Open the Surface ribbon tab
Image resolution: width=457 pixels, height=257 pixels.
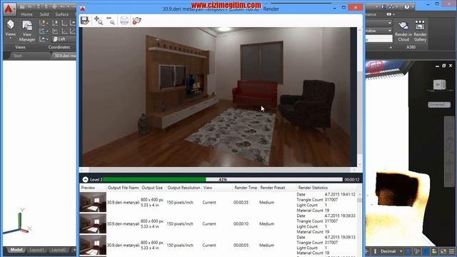[x=62, y=14]
